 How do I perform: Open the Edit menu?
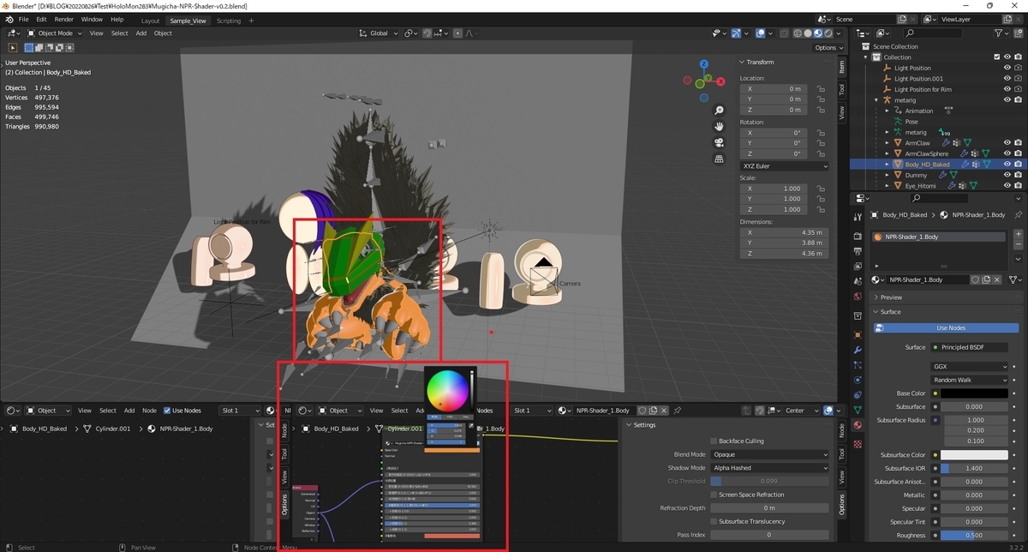tap(41, 19)
